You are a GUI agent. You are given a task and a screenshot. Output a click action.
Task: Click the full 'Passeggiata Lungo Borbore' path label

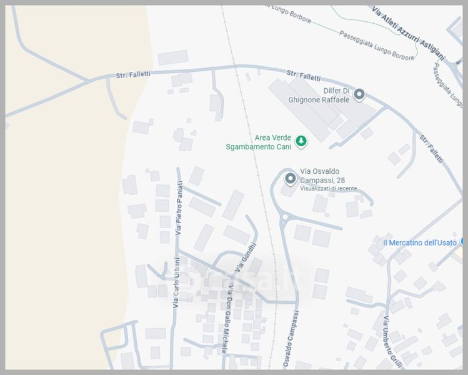376,45
